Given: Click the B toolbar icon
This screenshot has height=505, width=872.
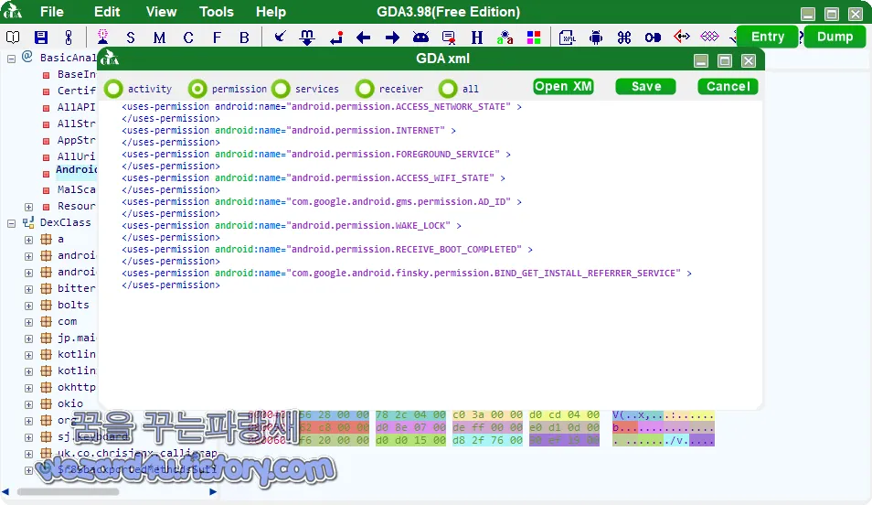Looking at the screenshot, I should point(244,38).
